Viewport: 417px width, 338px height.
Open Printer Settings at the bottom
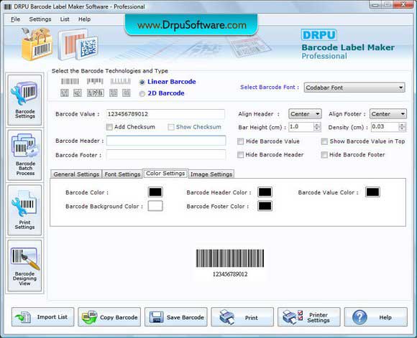click(308, 317)
